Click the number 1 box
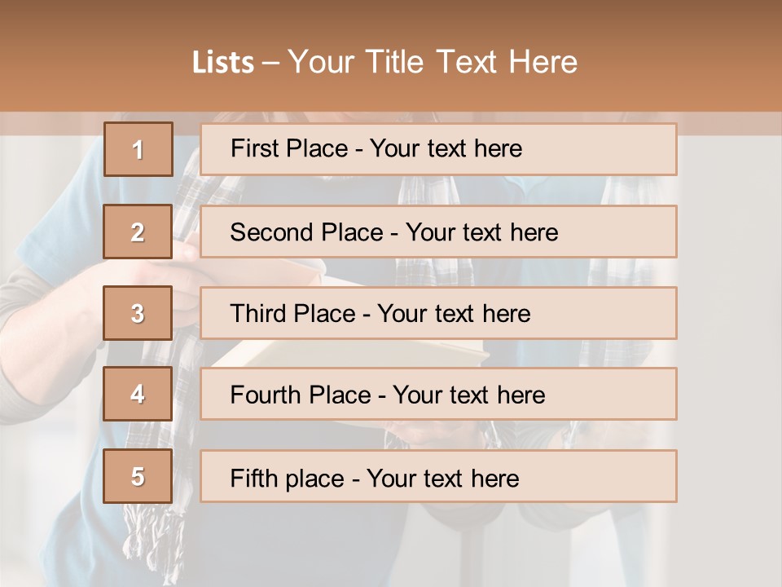The height and width of the screenshot is (587, 782). coord(138,149)
